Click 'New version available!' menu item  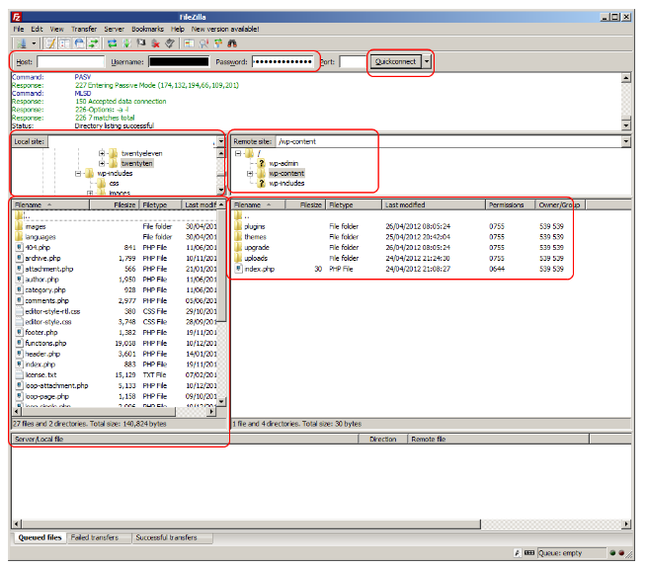coord(225,29)
